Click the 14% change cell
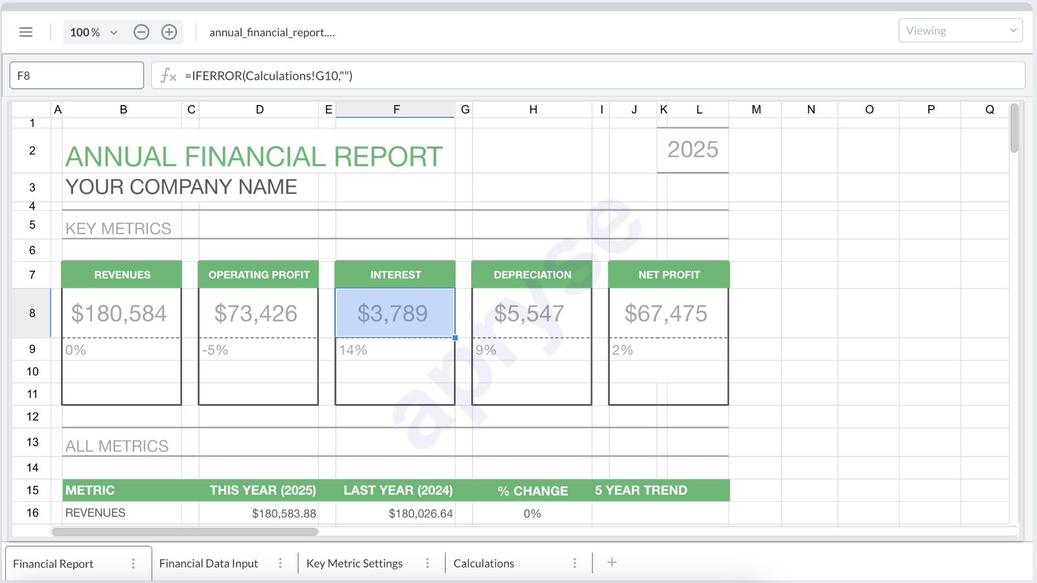 tap(395, 350)
